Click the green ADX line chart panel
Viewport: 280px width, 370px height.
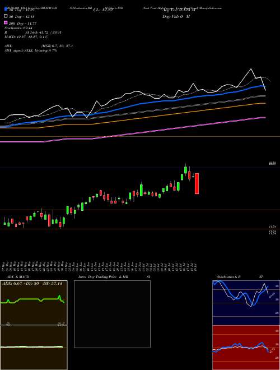click(x=34, y=303)
